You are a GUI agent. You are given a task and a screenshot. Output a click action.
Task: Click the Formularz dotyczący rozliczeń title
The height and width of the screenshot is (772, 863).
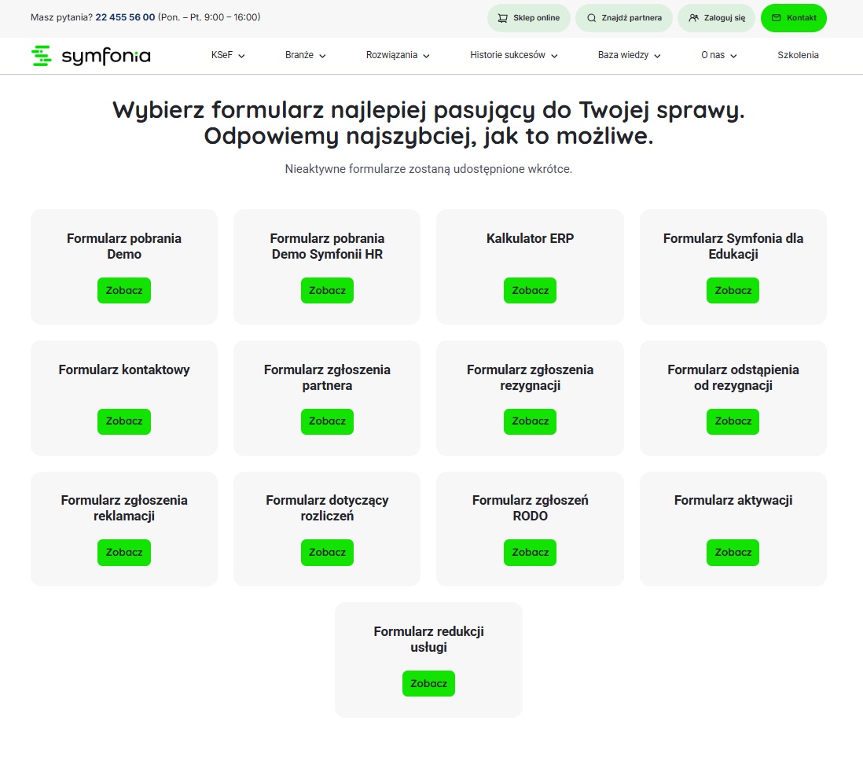(x=327, y=508)
